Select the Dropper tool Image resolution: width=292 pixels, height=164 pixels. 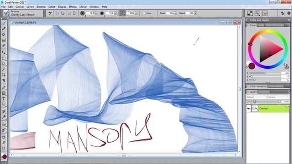4,29
